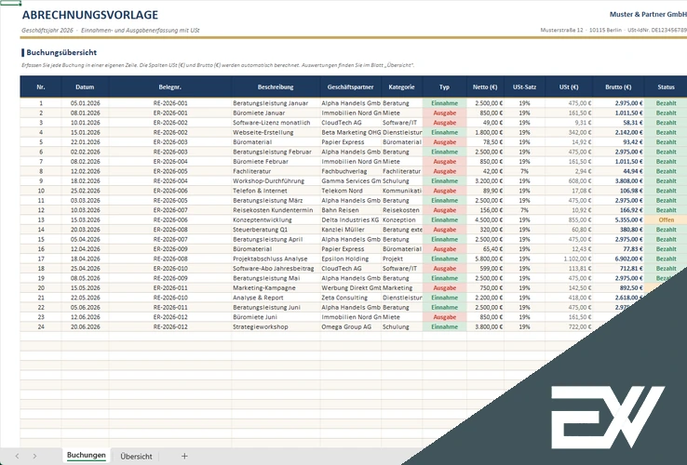Select the 4.500,00 € netto cell

coord(485,219)
